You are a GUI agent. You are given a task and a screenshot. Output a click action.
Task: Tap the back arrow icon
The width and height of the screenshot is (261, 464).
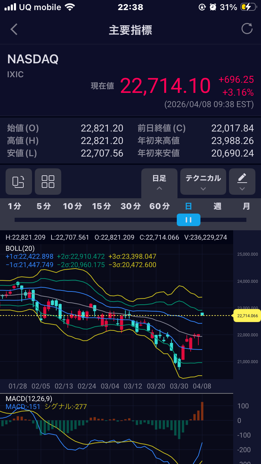14,30
